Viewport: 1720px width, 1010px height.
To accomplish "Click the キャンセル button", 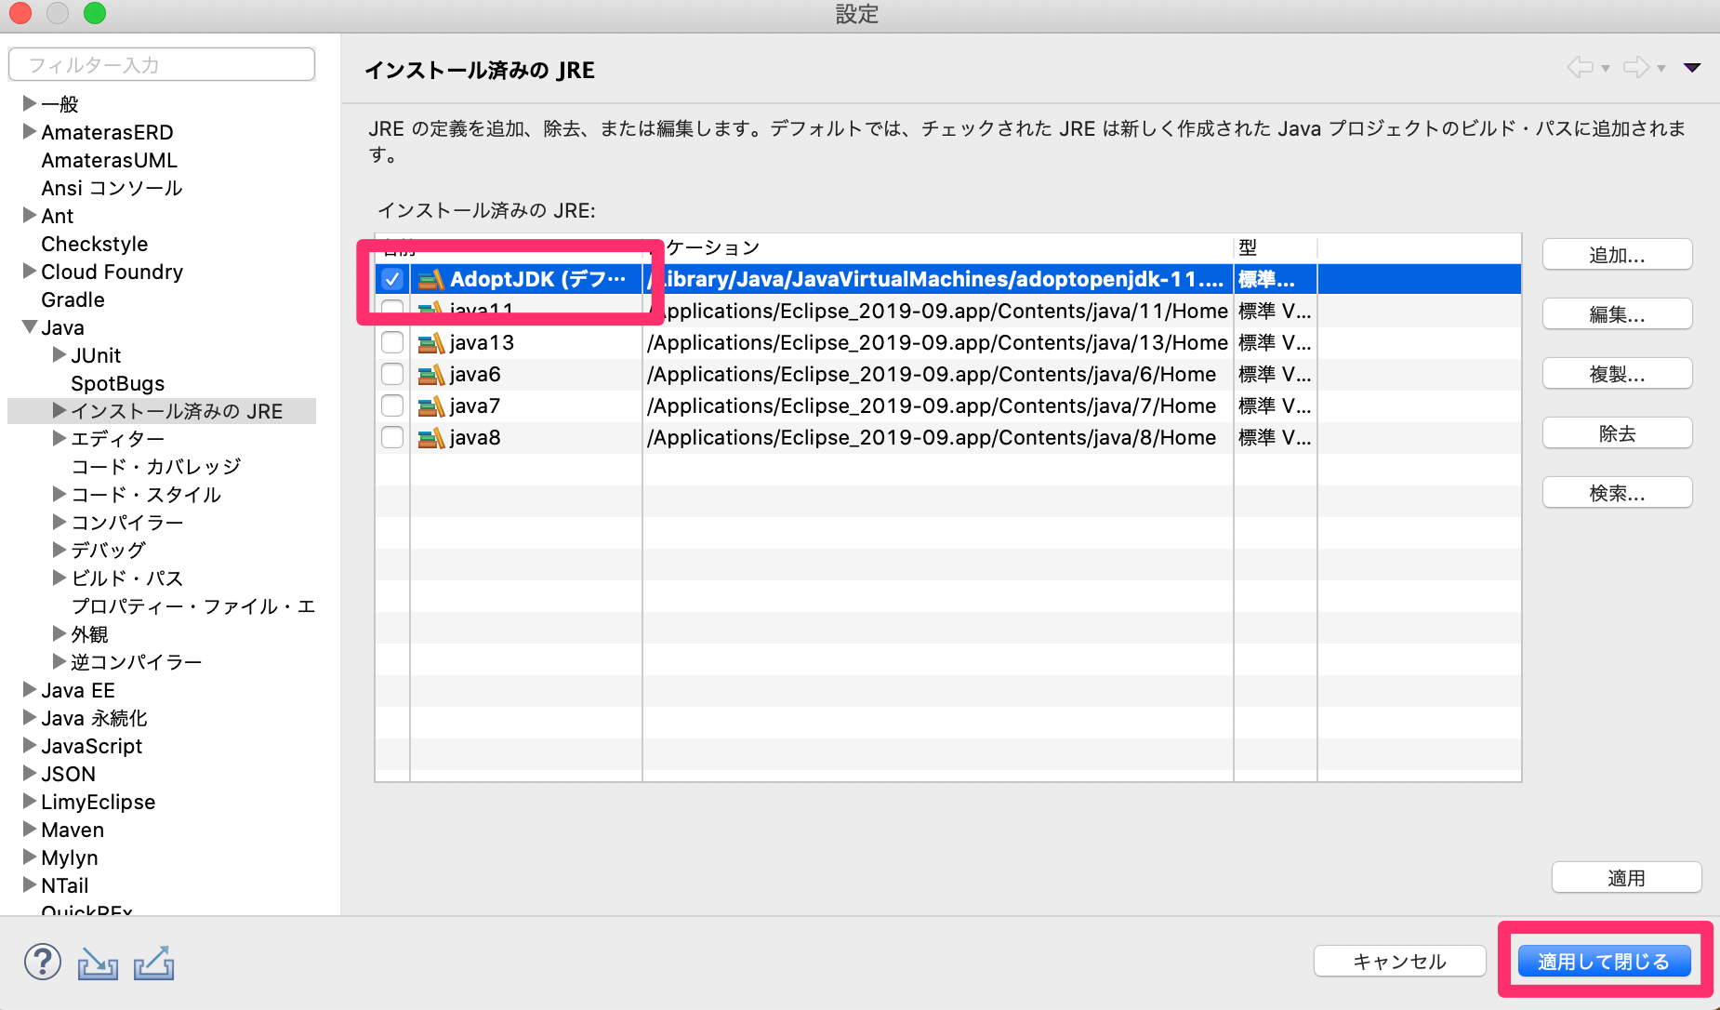I will pyautogui.click(x=1399, y=962).
